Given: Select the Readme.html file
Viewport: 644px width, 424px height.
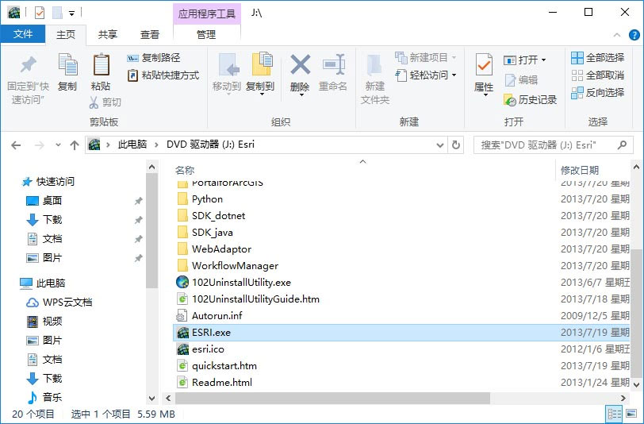Looking at the screenshot, I should click(214, 383).
